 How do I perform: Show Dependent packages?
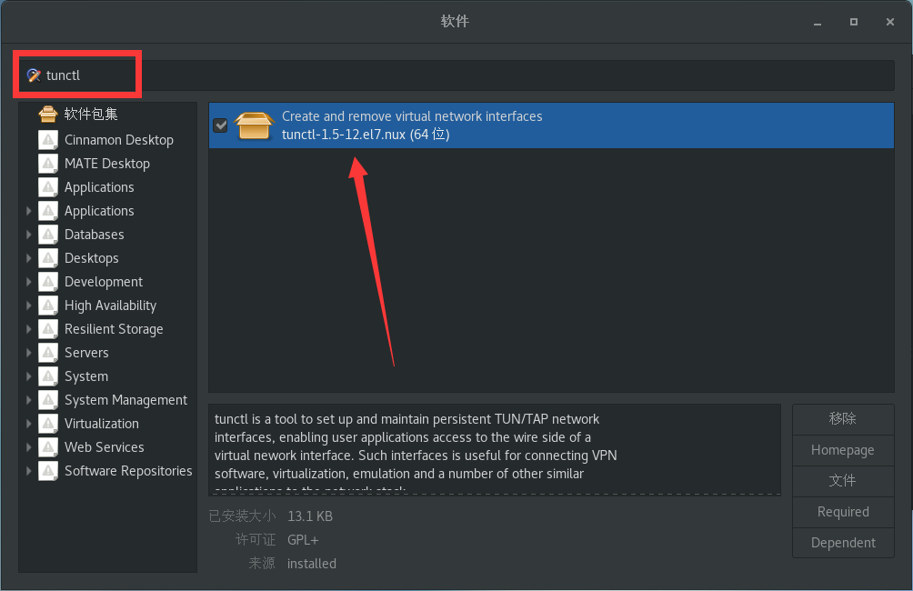point(842,543)
